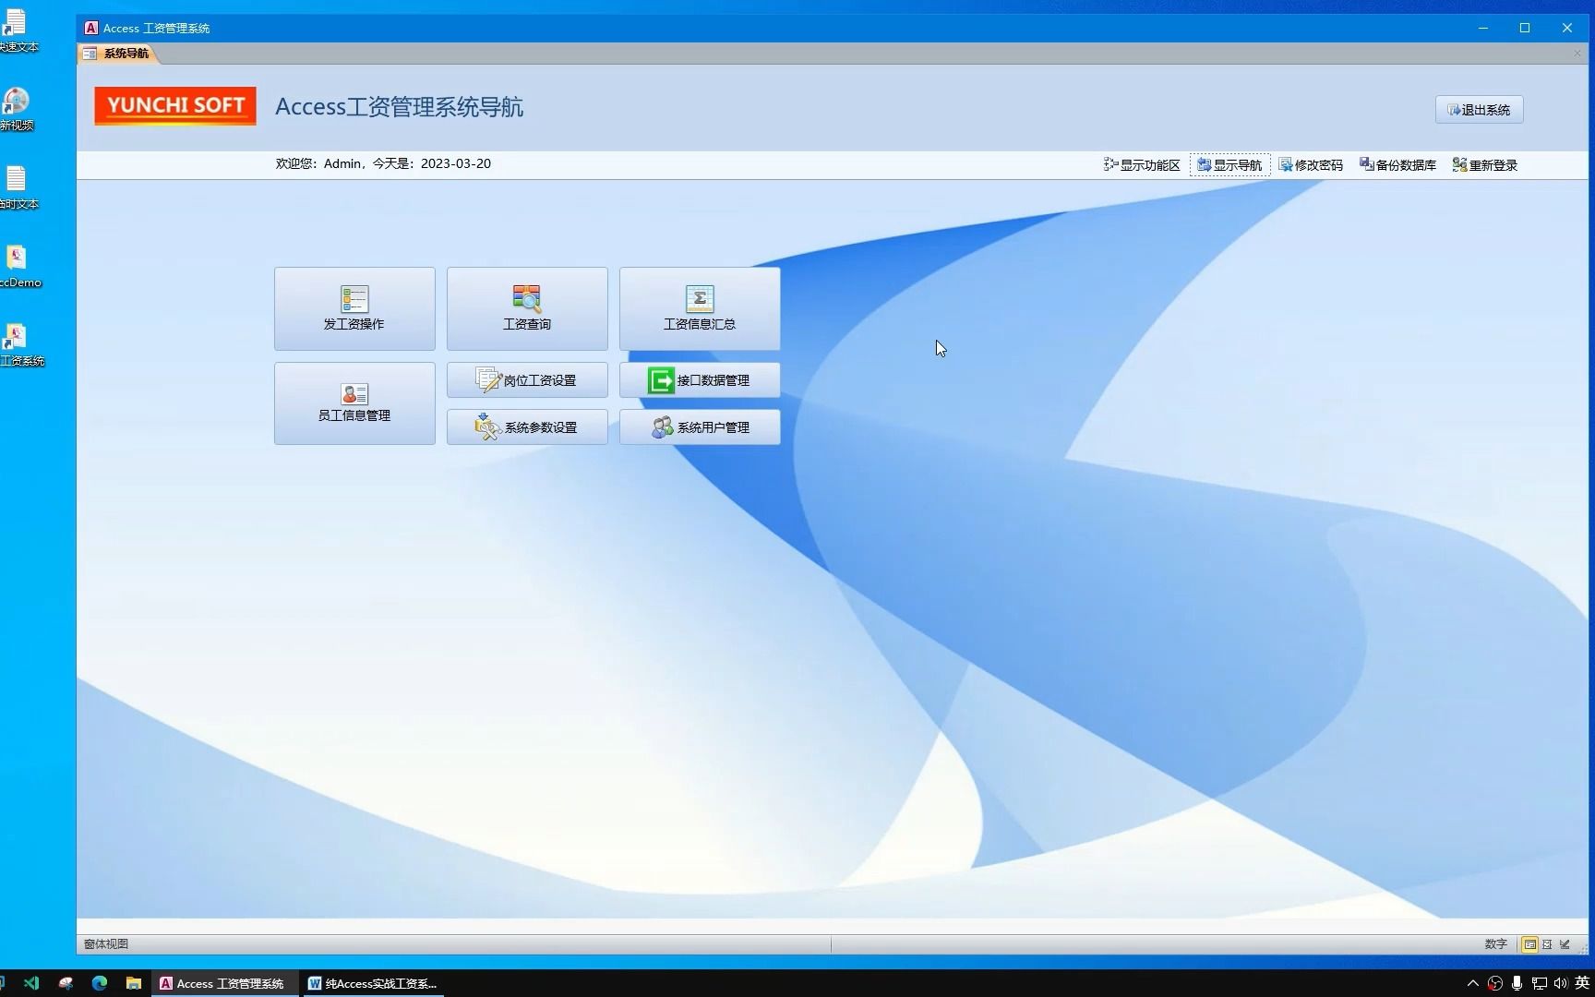
Task: Open the 系统参数设置 module
Action: 526,426
